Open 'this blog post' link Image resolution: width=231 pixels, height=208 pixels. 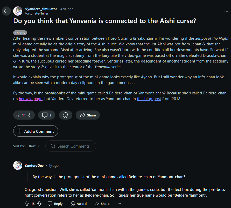coord(149,99)
